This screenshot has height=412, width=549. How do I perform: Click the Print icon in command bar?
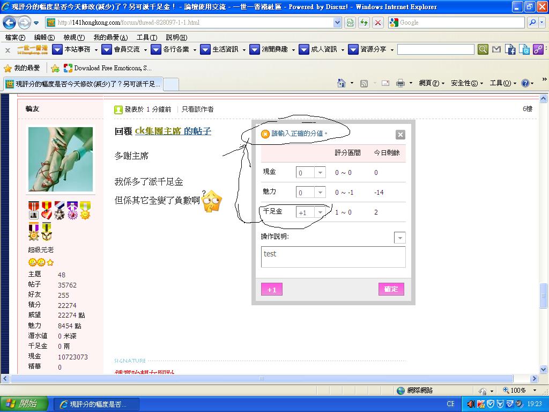(400, 83)
